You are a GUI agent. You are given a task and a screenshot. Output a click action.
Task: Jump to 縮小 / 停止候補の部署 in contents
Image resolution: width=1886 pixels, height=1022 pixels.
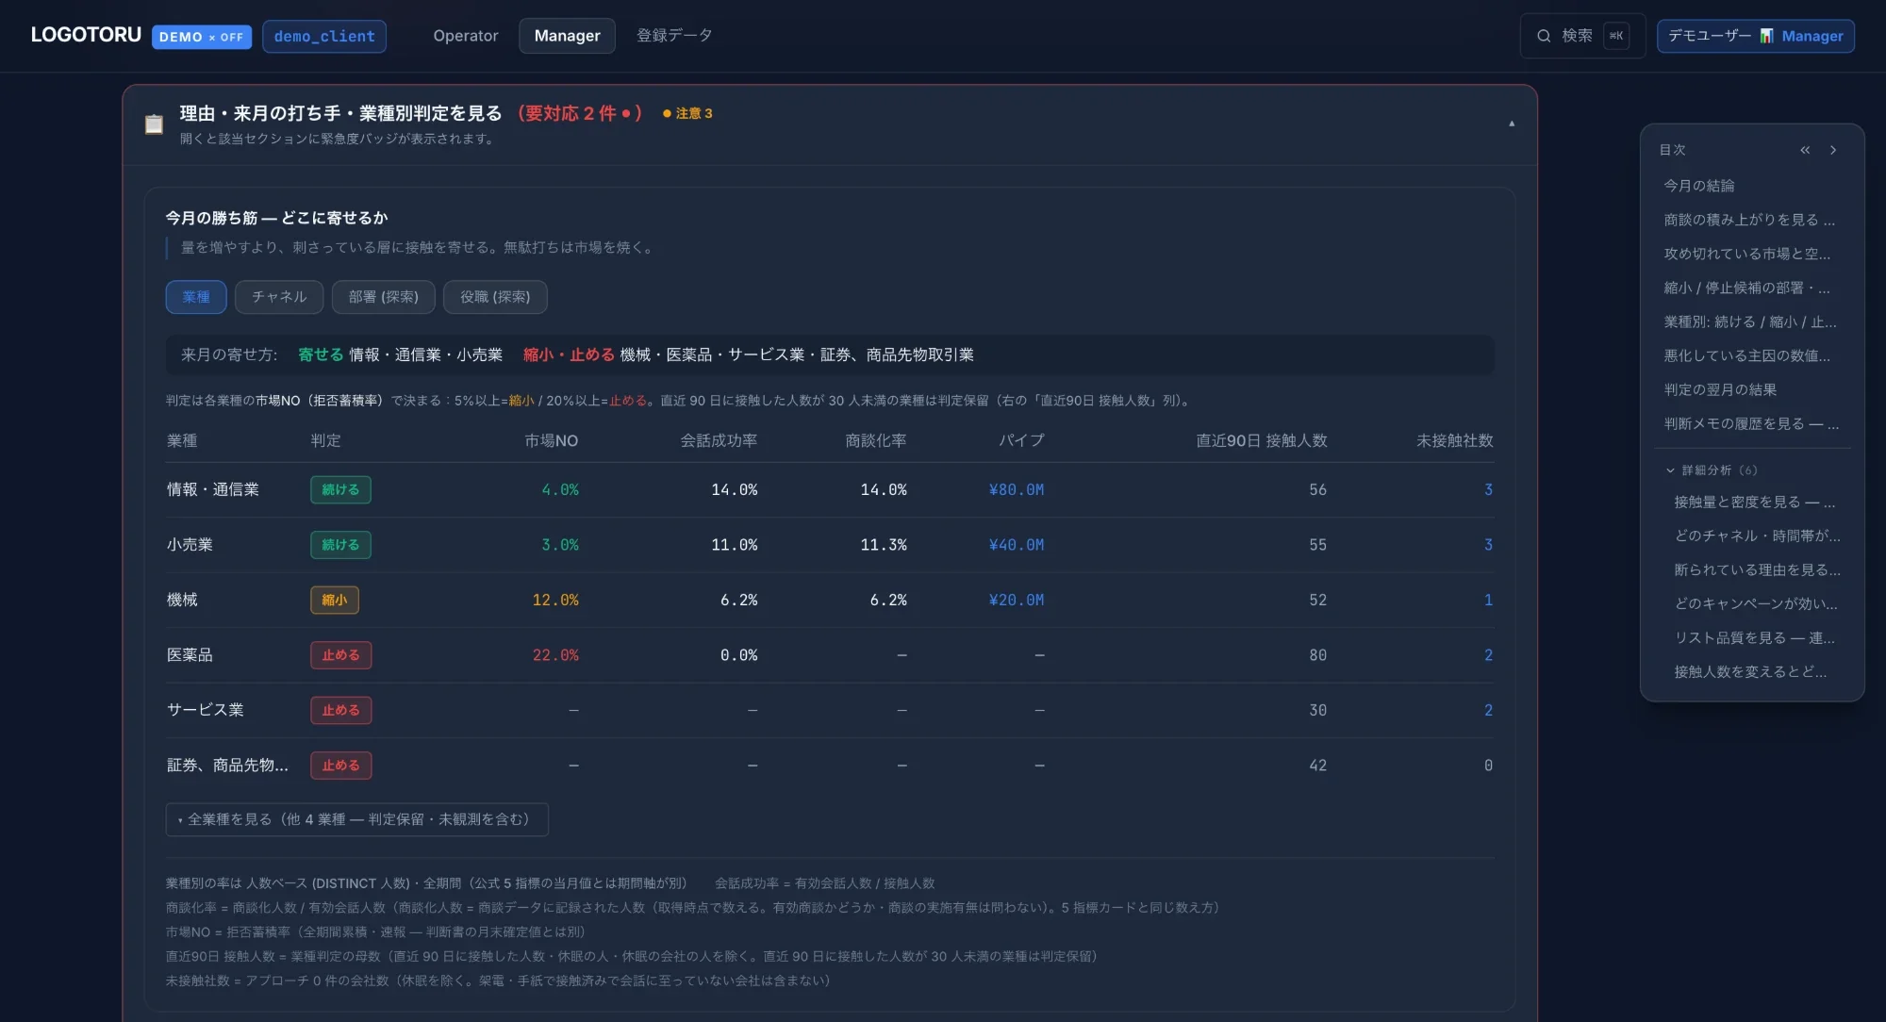(x=1747, y=288)
